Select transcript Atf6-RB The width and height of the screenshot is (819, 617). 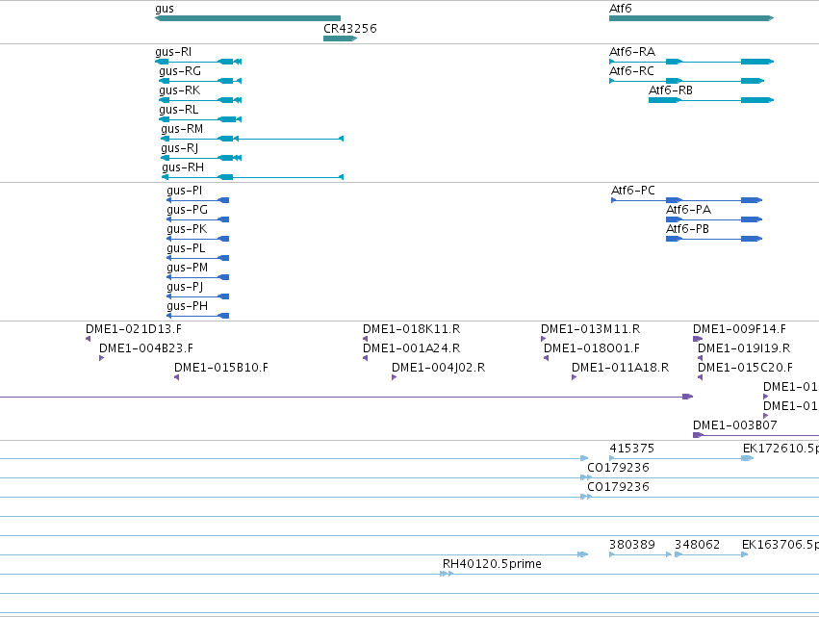pyautogui.click(x=711, y=100)
